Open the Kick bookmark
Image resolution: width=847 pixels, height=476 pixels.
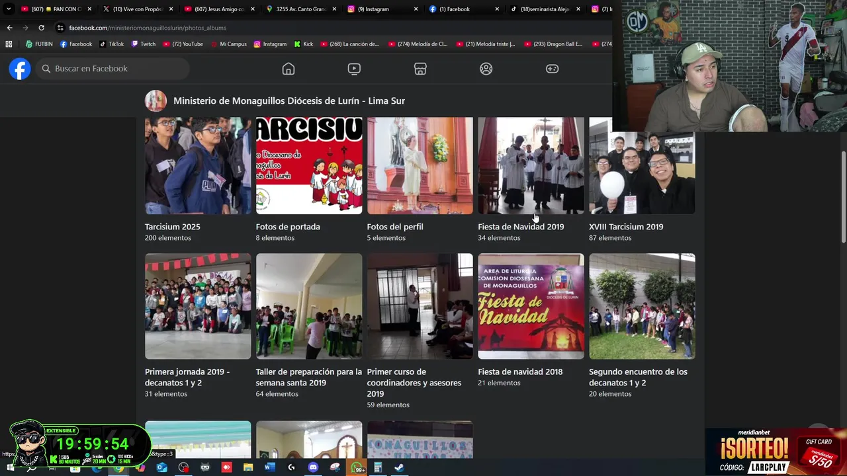(303, 44)
